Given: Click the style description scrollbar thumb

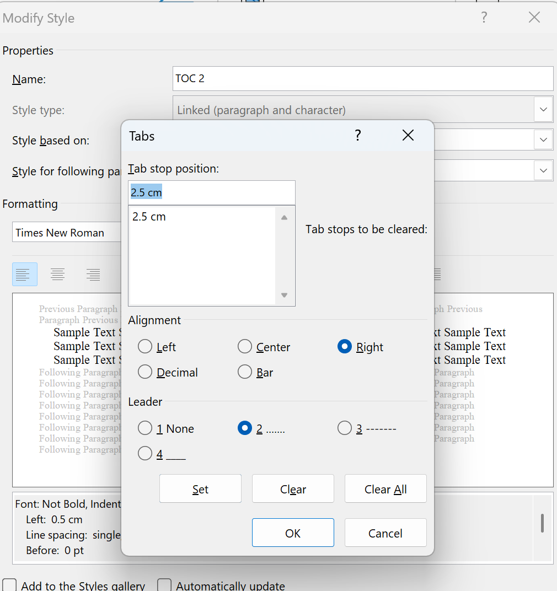Looking at the screenshot, I should click(x=542, y=523).
